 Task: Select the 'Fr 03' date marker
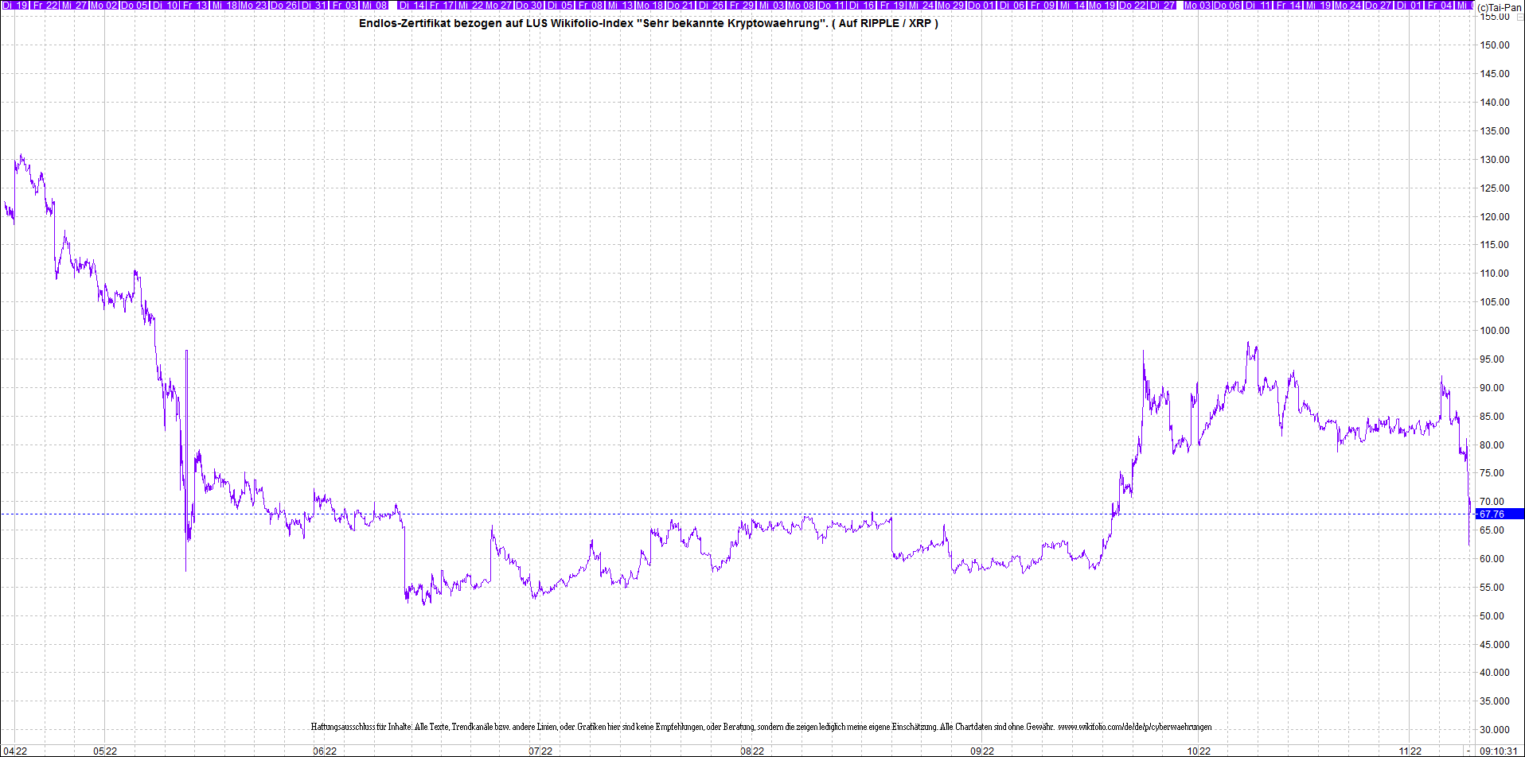(x=345, y=5)
